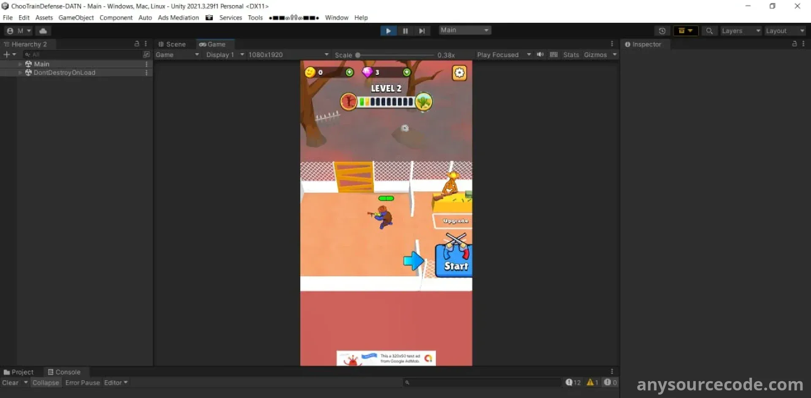
Task: Pause the game with the Pause button
Action: pyautogui.click(x=405, y=30)
